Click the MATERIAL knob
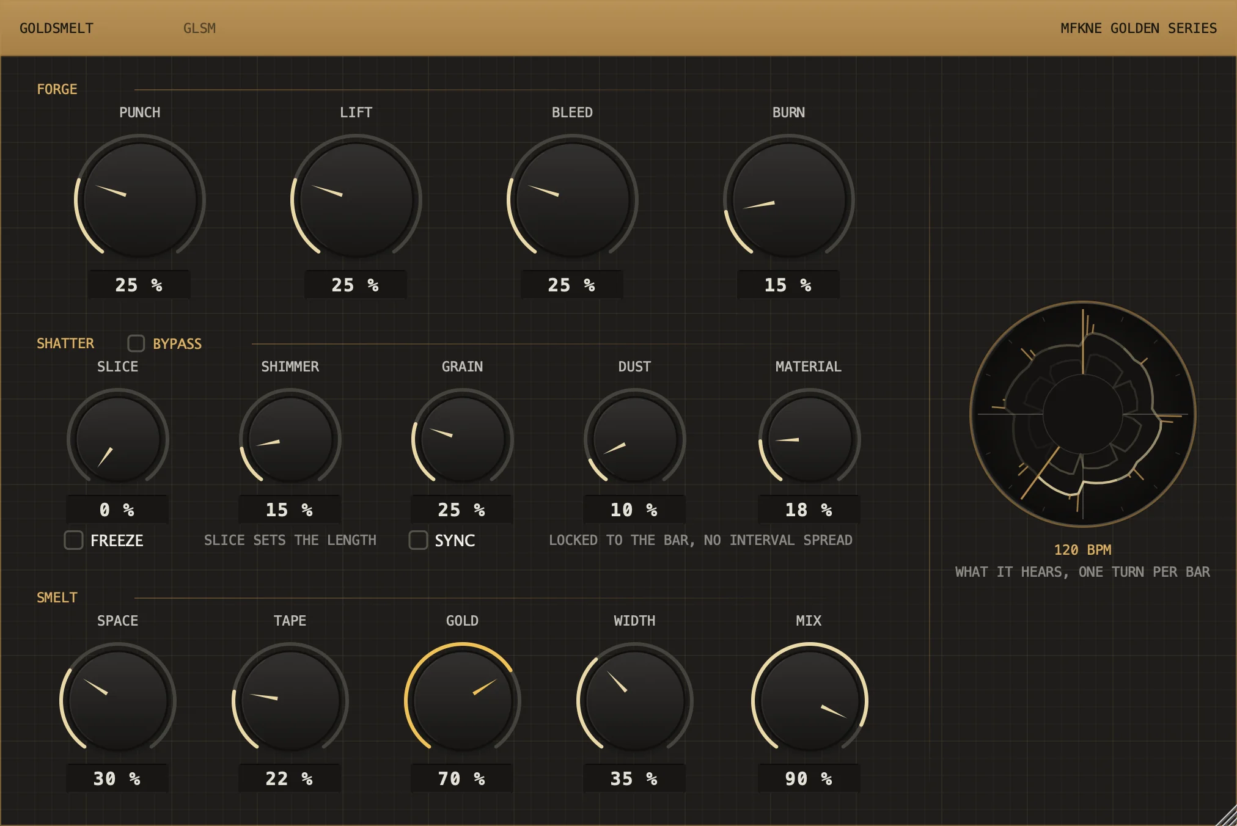 (x=810, y=439)
